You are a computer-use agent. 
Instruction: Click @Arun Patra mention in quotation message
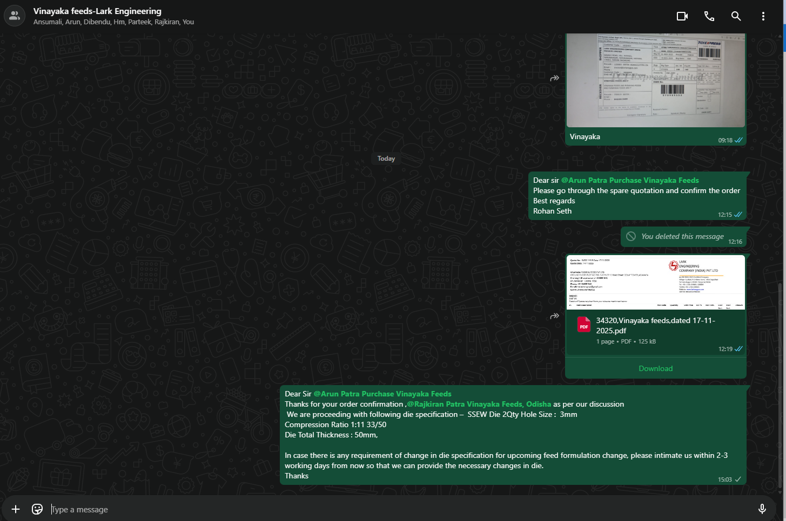tap(630, 180)
